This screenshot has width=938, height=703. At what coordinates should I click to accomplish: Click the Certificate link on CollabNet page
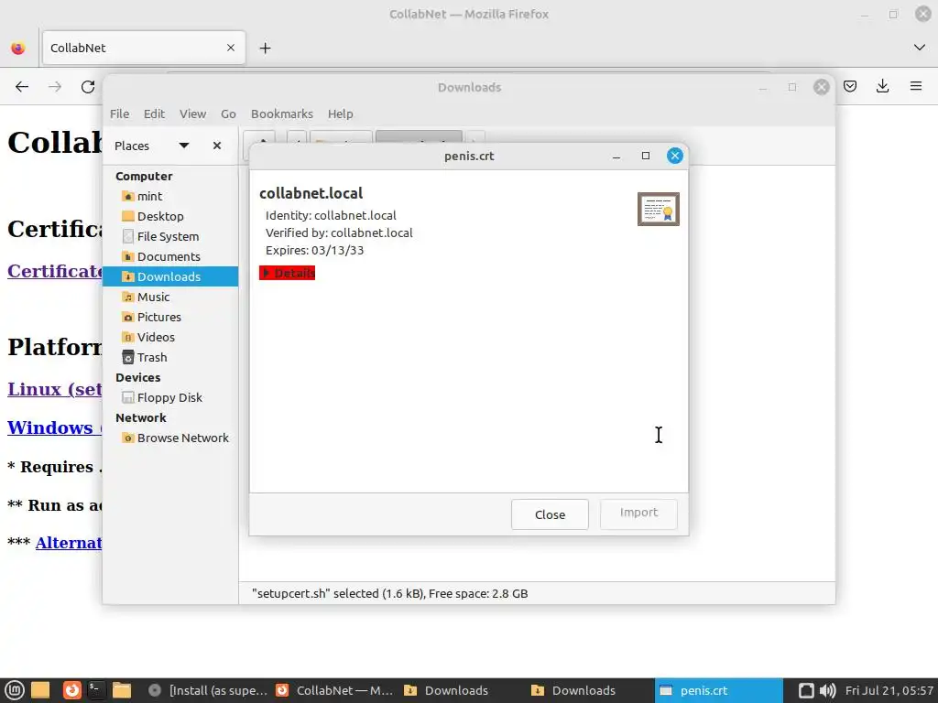[x=55, y=271]
